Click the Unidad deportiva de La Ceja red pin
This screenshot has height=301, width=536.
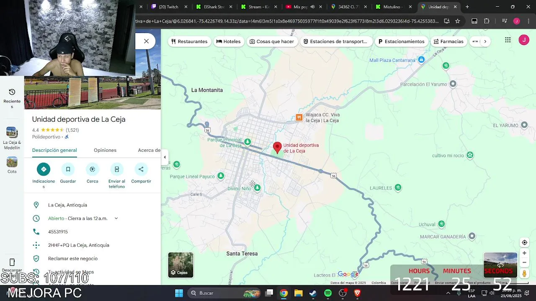(277, 147)
